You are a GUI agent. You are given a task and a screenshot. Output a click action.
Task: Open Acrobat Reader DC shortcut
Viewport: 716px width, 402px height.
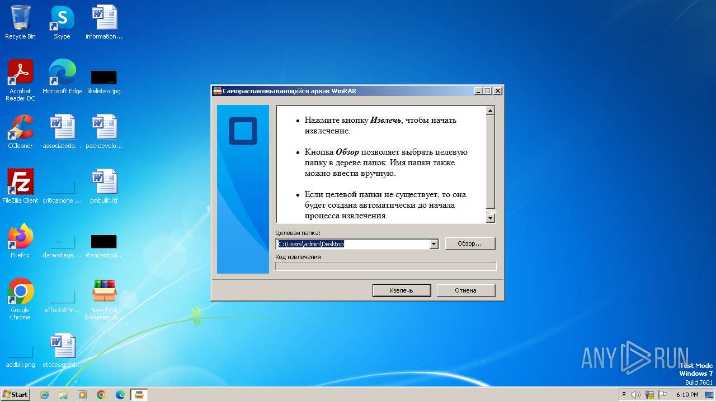pyautogui.click(x=20, y=80)
